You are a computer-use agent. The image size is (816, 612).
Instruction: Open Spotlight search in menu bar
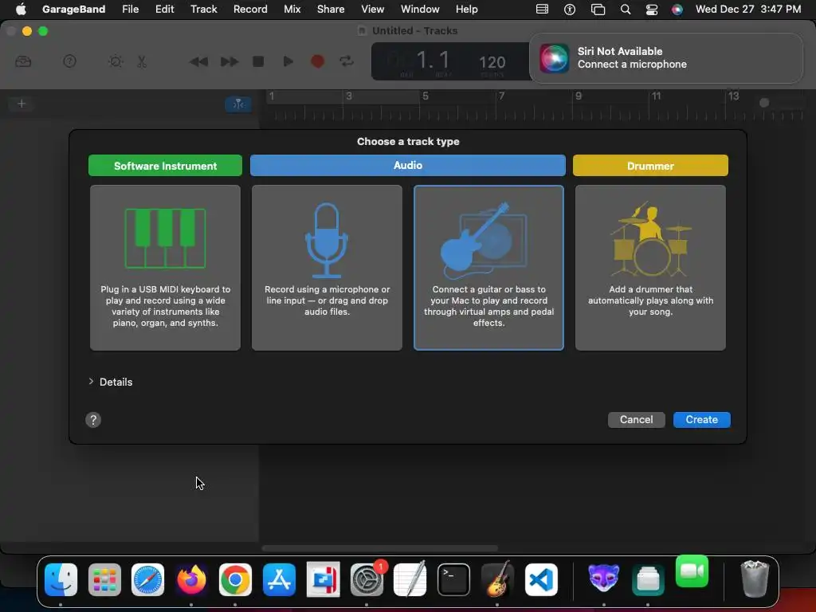[x=626, y=9]
